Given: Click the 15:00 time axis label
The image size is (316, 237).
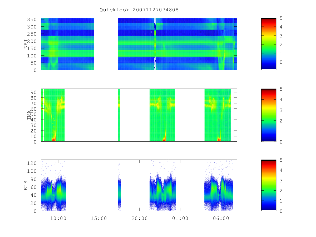Looking at the screenshot, I should [x=99, y=218].
